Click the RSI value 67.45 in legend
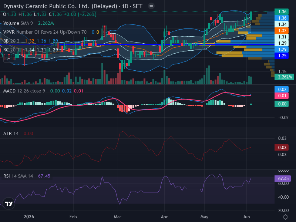296x222 pixels. pos(44,176)
